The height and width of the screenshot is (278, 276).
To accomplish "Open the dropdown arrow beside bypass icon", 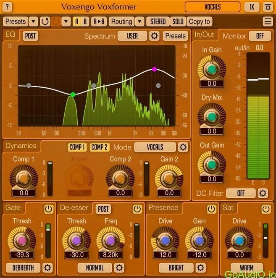I will pyautogui.click(x=66, y=21).
